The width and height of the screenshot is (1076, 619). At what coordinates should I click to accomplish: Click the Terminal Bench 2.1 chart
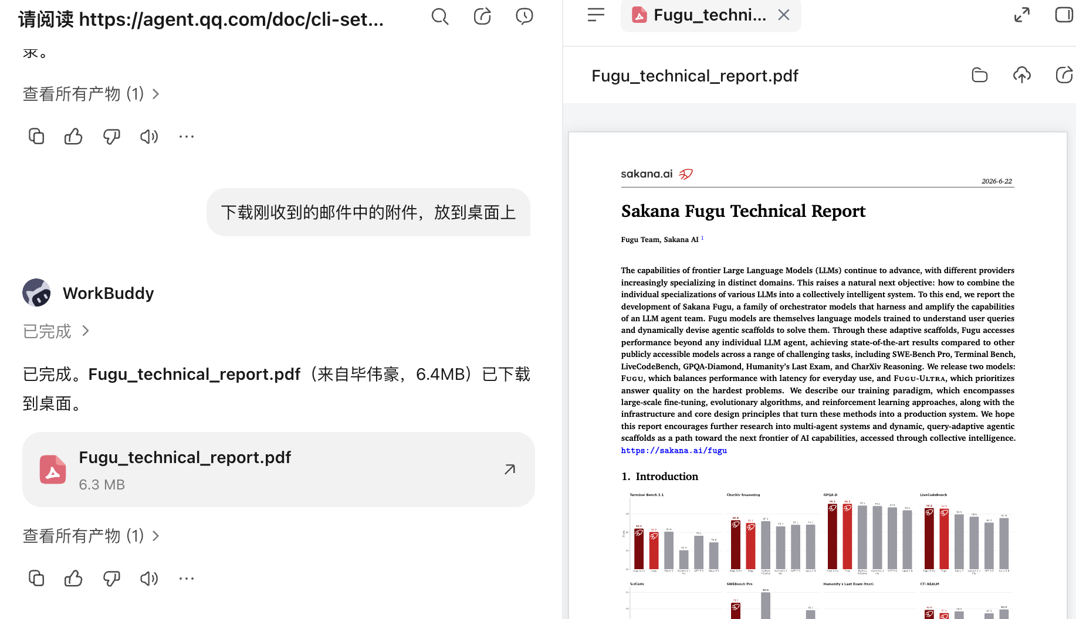tap(672, 533)
